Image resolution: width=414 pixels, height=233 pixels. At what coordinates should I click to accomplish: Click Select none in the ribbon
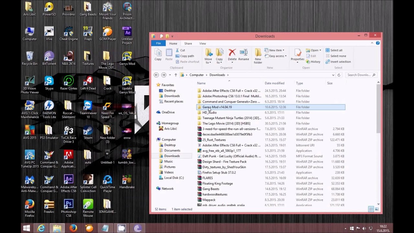pyautogui.click(x=335, y=56)
